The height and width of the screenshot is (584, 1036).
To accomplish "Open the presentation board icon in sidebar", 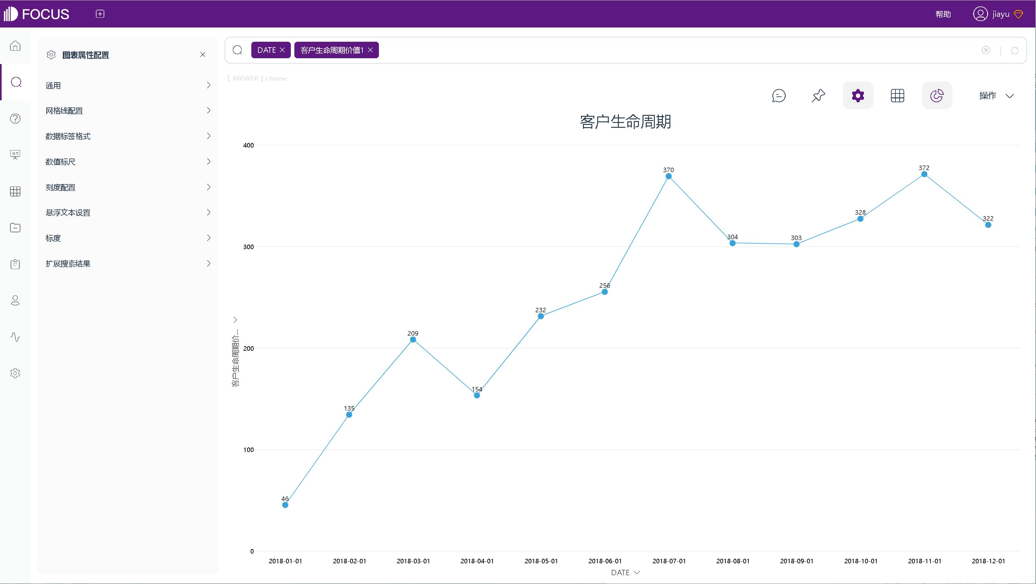I will (x=15, y=154).
